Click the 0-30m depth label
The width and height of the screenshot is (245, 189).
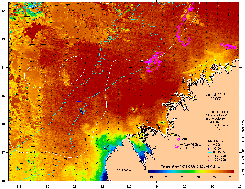pos(217,145)
